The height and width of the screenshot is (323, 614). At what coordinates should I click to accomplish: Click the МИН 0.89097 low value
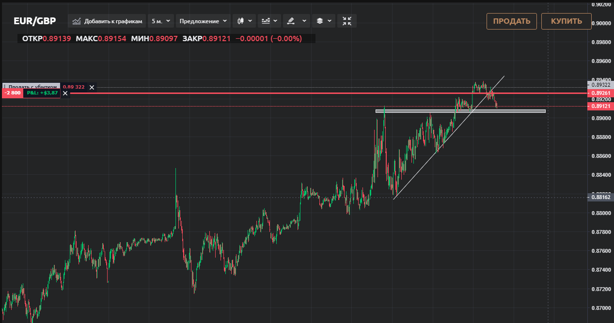point(154,39)
